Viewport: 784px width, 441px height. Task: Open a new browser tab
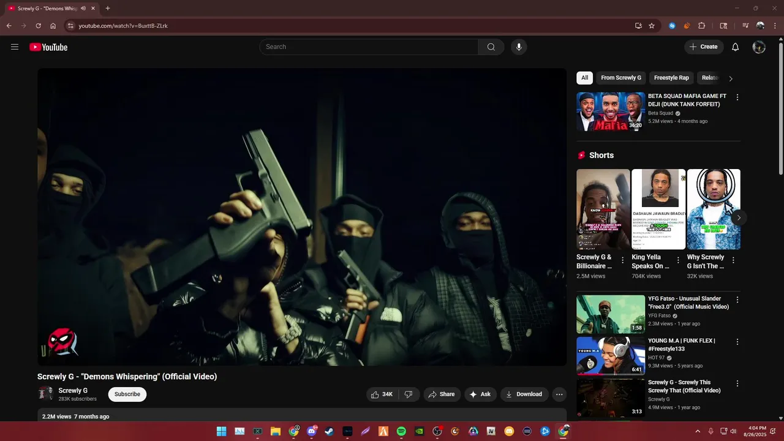pos(108,9)
